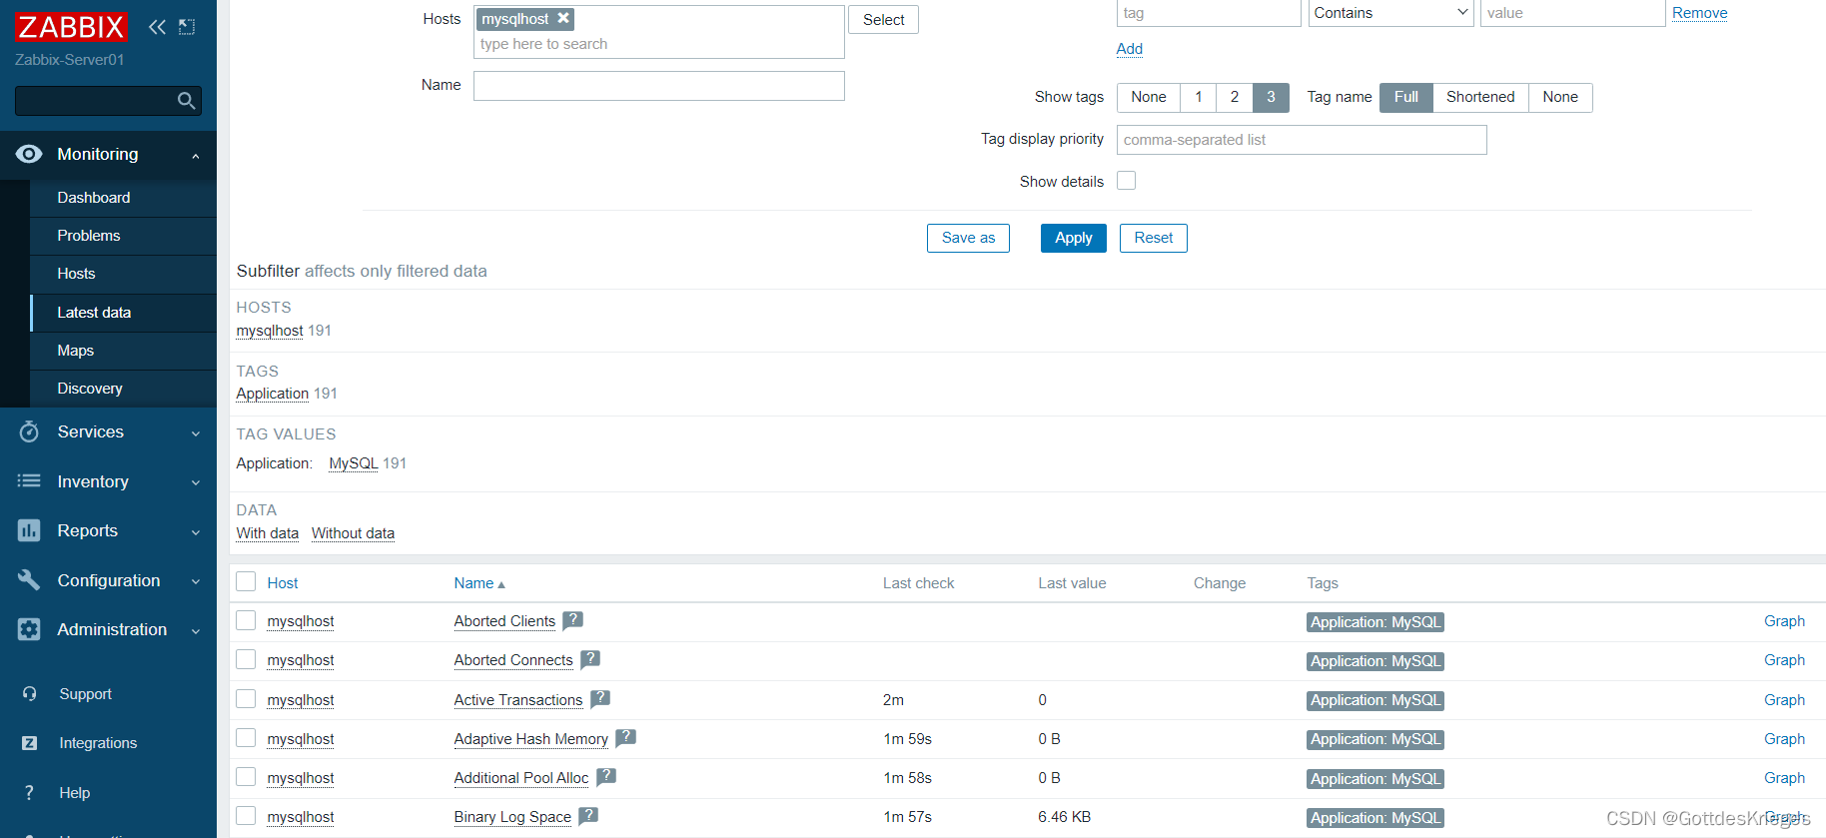Open the Dashboard menu item
The width and height of the screenshot is (1826, 838).
tap(123, 198)
